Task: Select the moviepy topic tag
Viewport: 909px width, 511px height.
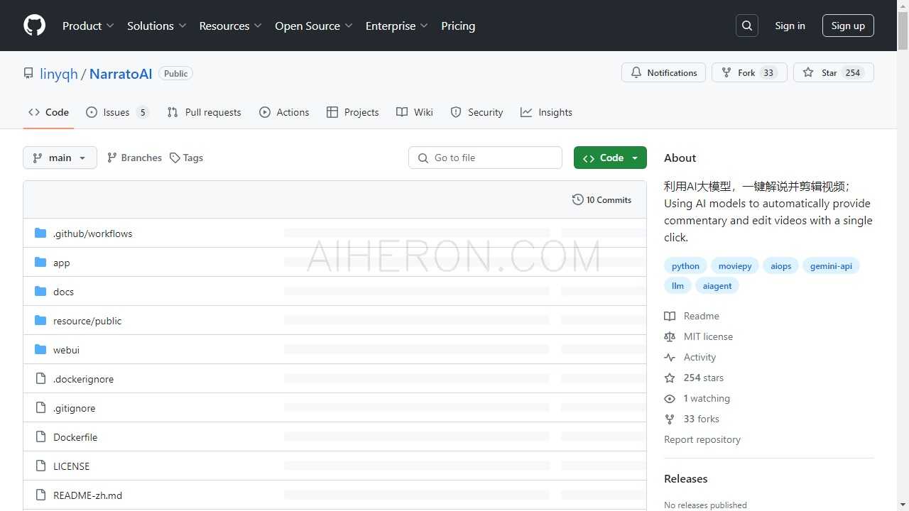Action: pos(735,265)
